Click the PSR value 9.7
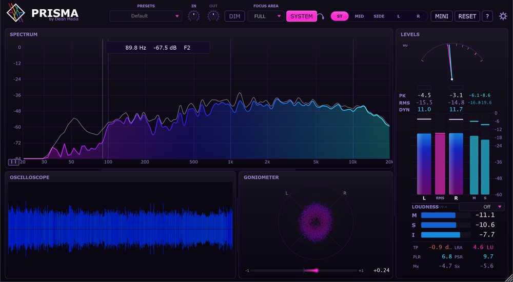 (488, 256)
